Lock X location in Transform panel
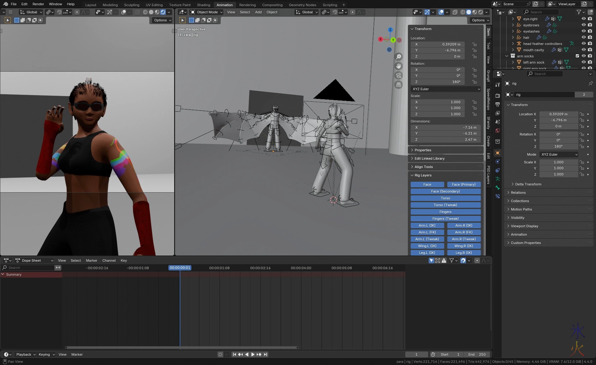596x365 pixels. 474,44
